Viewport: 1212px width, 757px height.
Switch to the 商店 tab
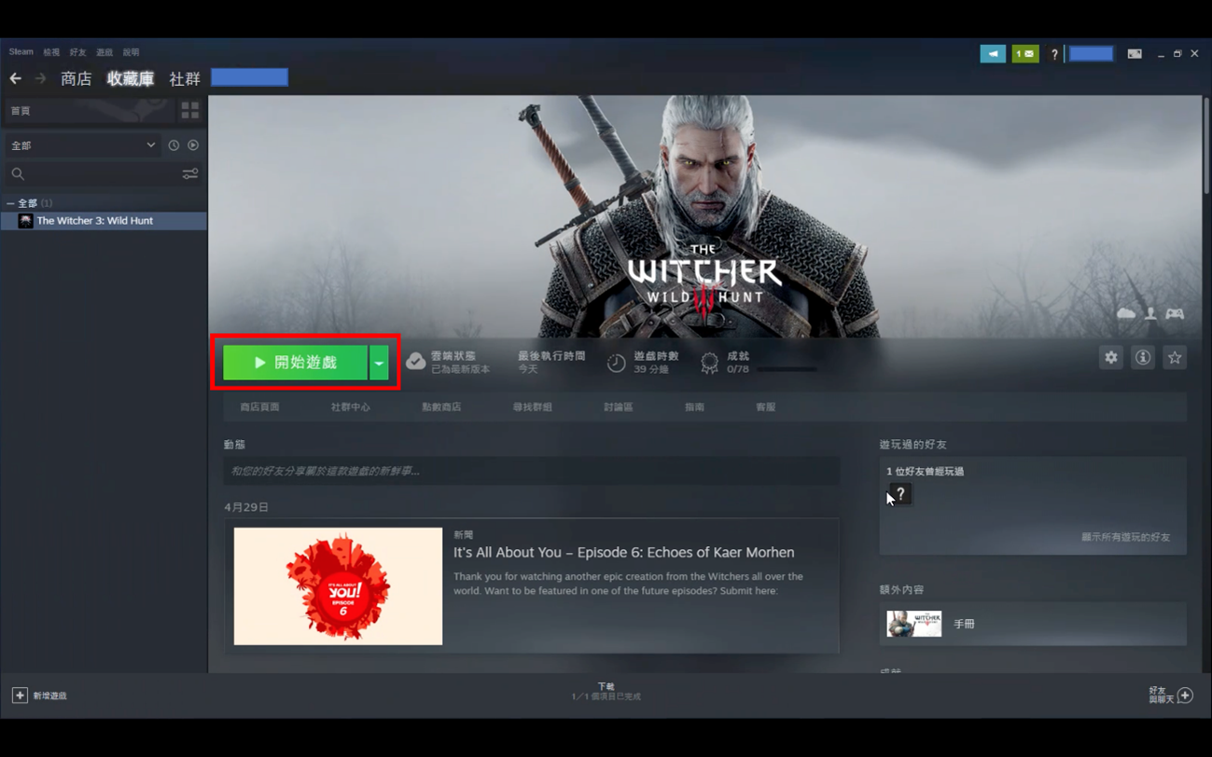[76, 79]
